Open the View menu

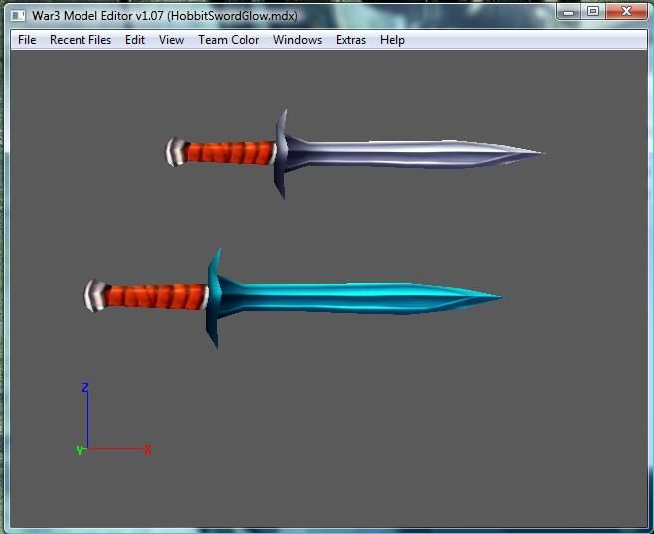171,40
